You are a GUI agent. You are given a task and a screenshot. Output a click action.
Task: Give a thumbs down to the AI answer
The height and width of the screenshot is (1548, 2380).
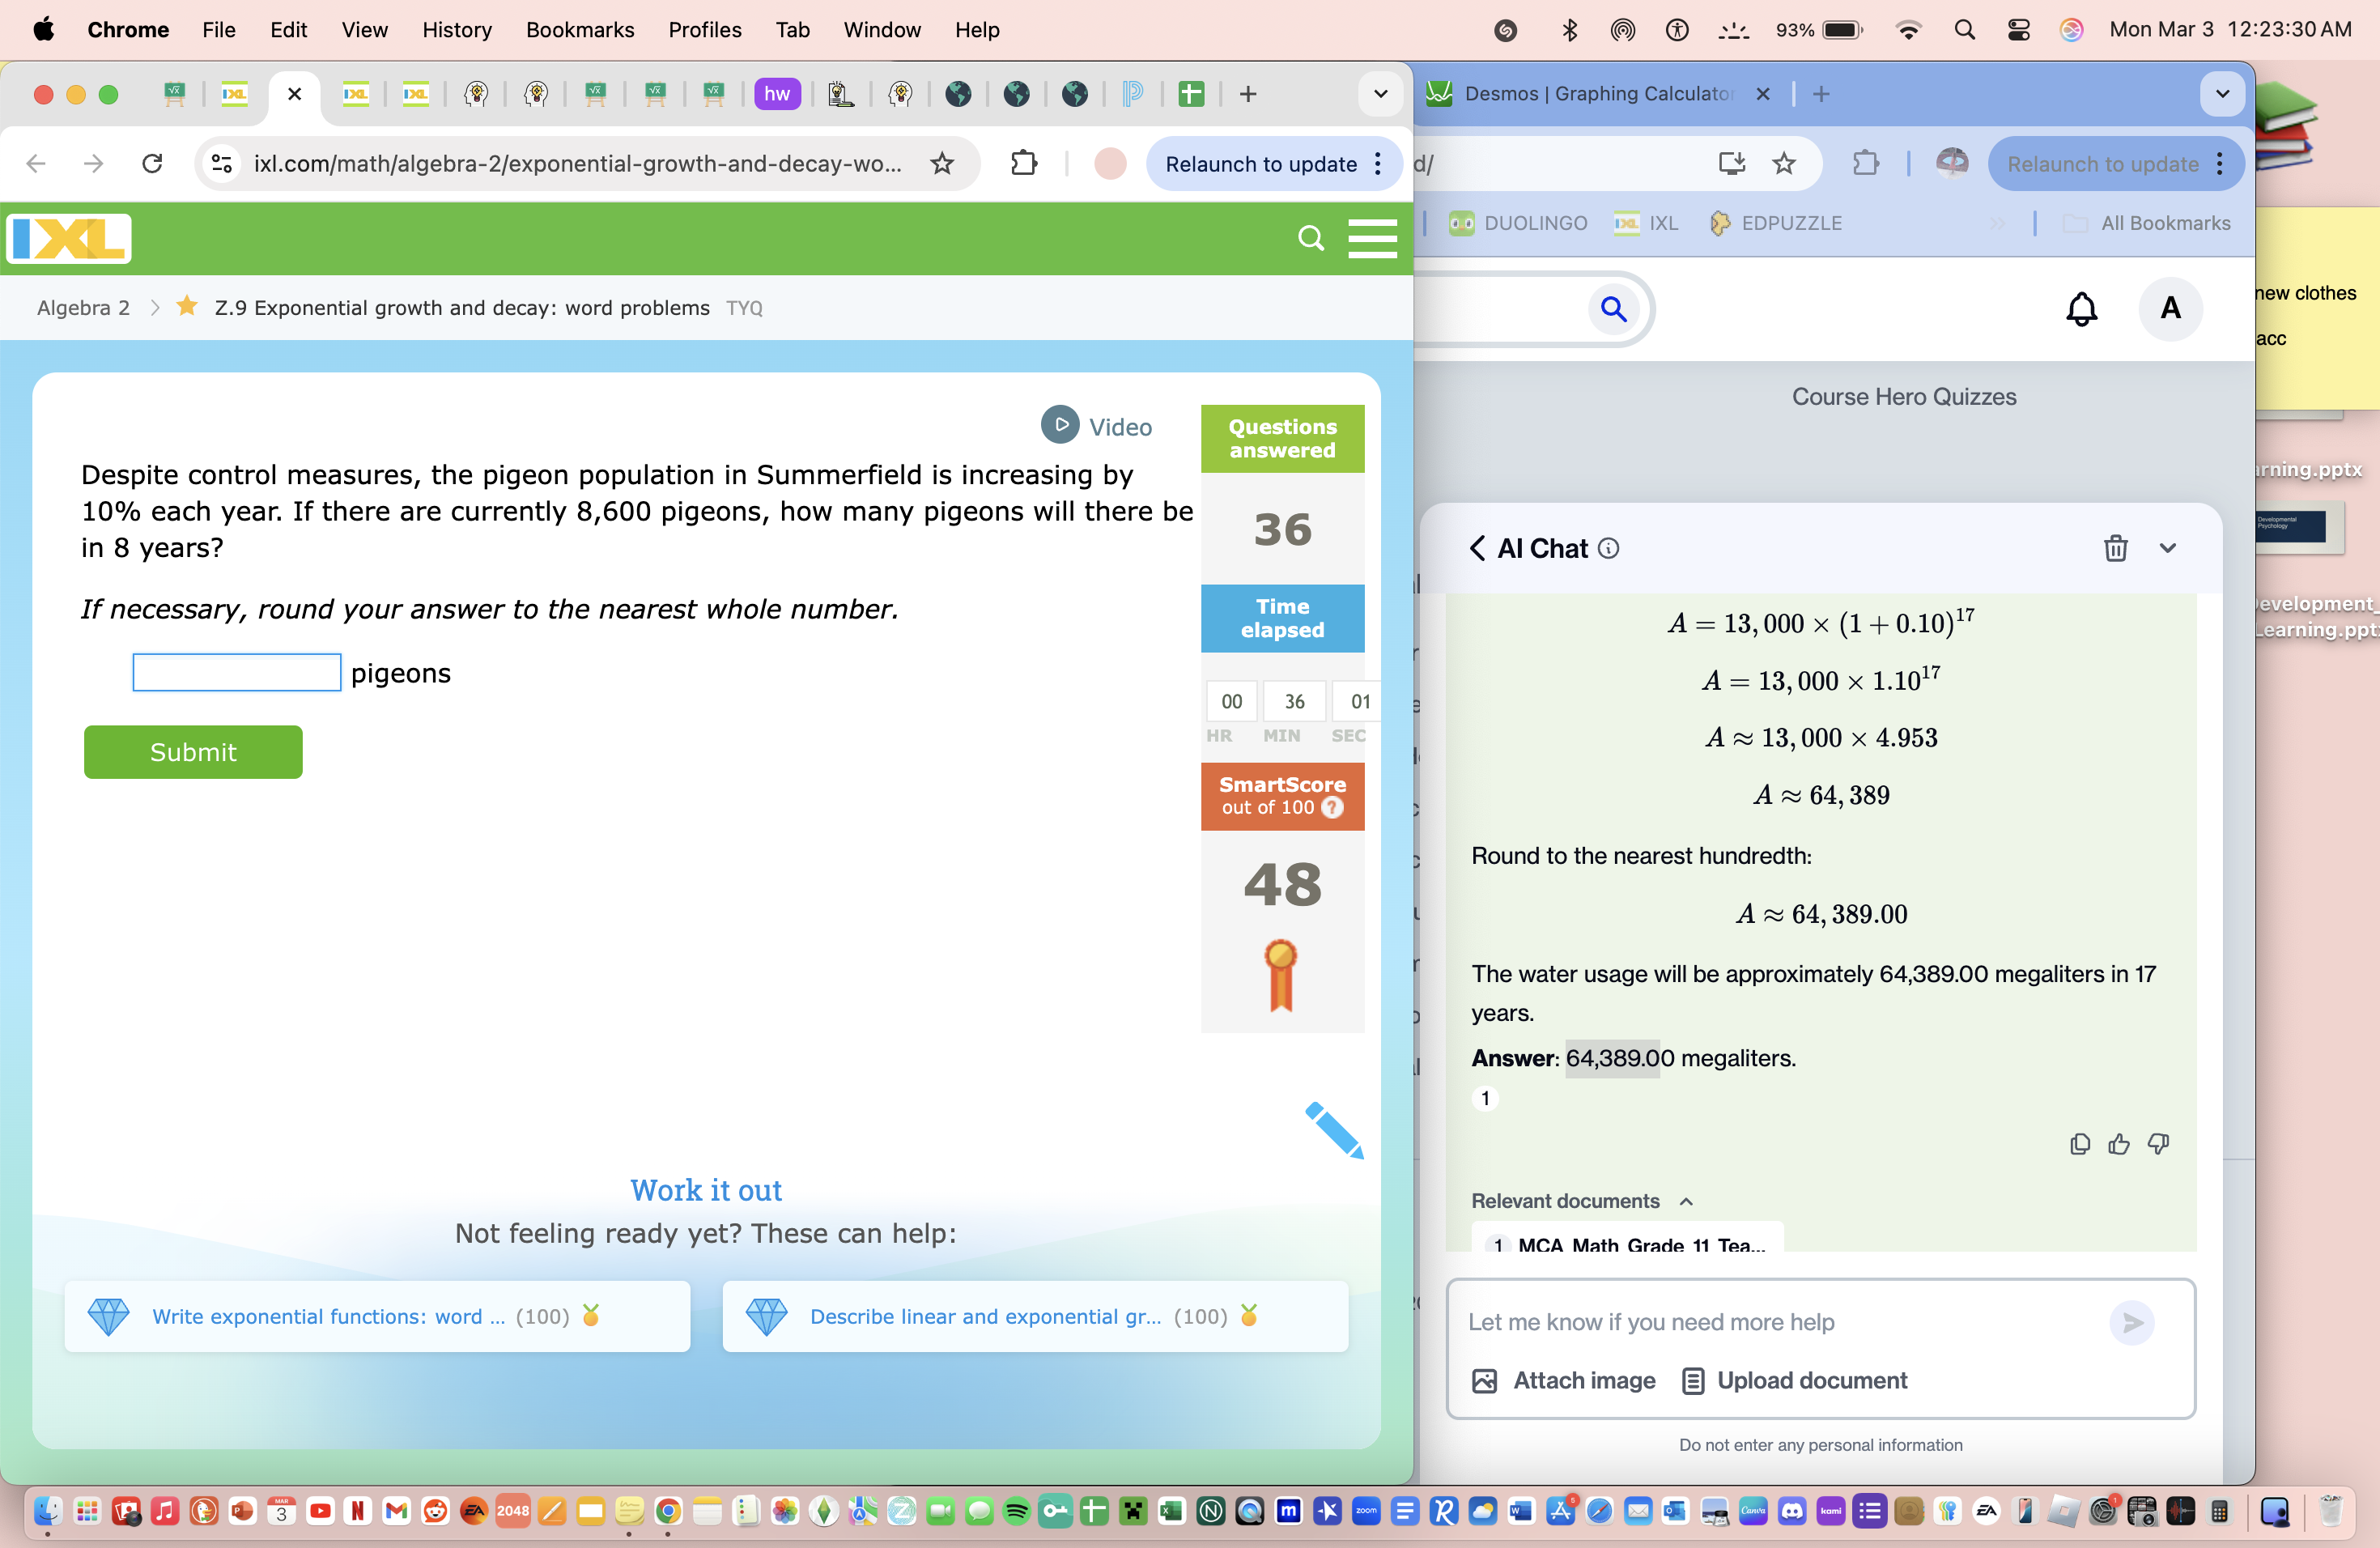click(x=2159, y=1144)
